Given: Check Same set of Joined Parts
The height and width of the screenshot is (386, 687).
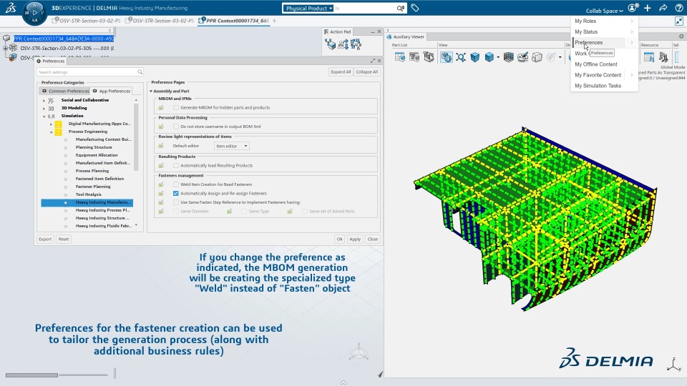Looking at the screenshot, I should tap(305, 212).
